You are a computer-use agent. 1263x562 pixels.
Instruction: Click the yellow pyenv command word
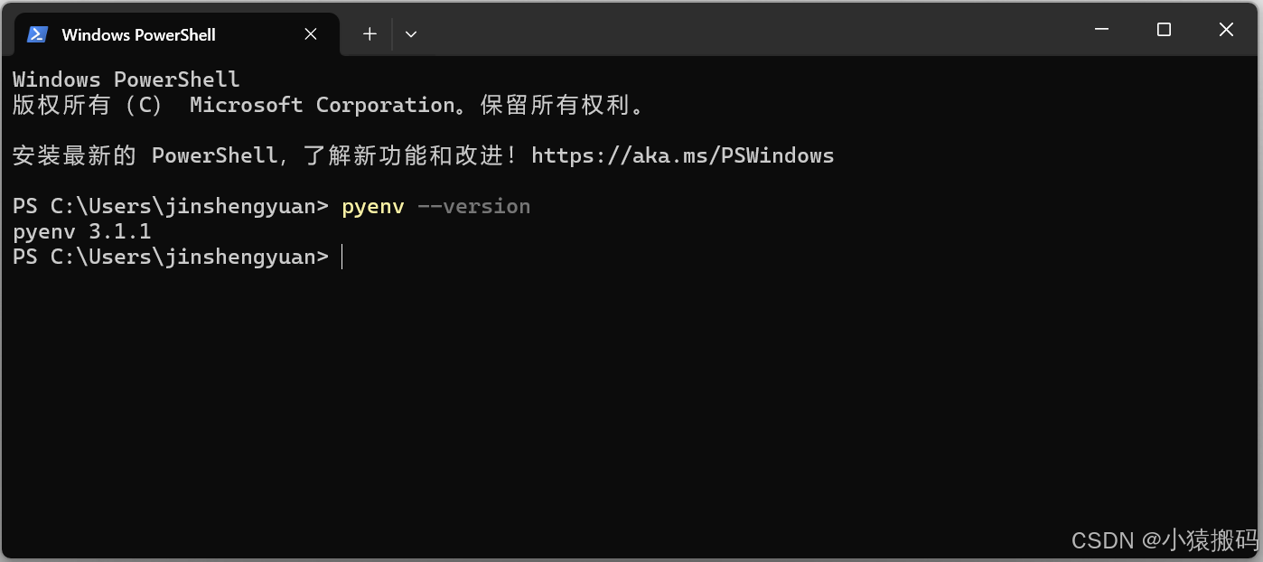(372, 207)
